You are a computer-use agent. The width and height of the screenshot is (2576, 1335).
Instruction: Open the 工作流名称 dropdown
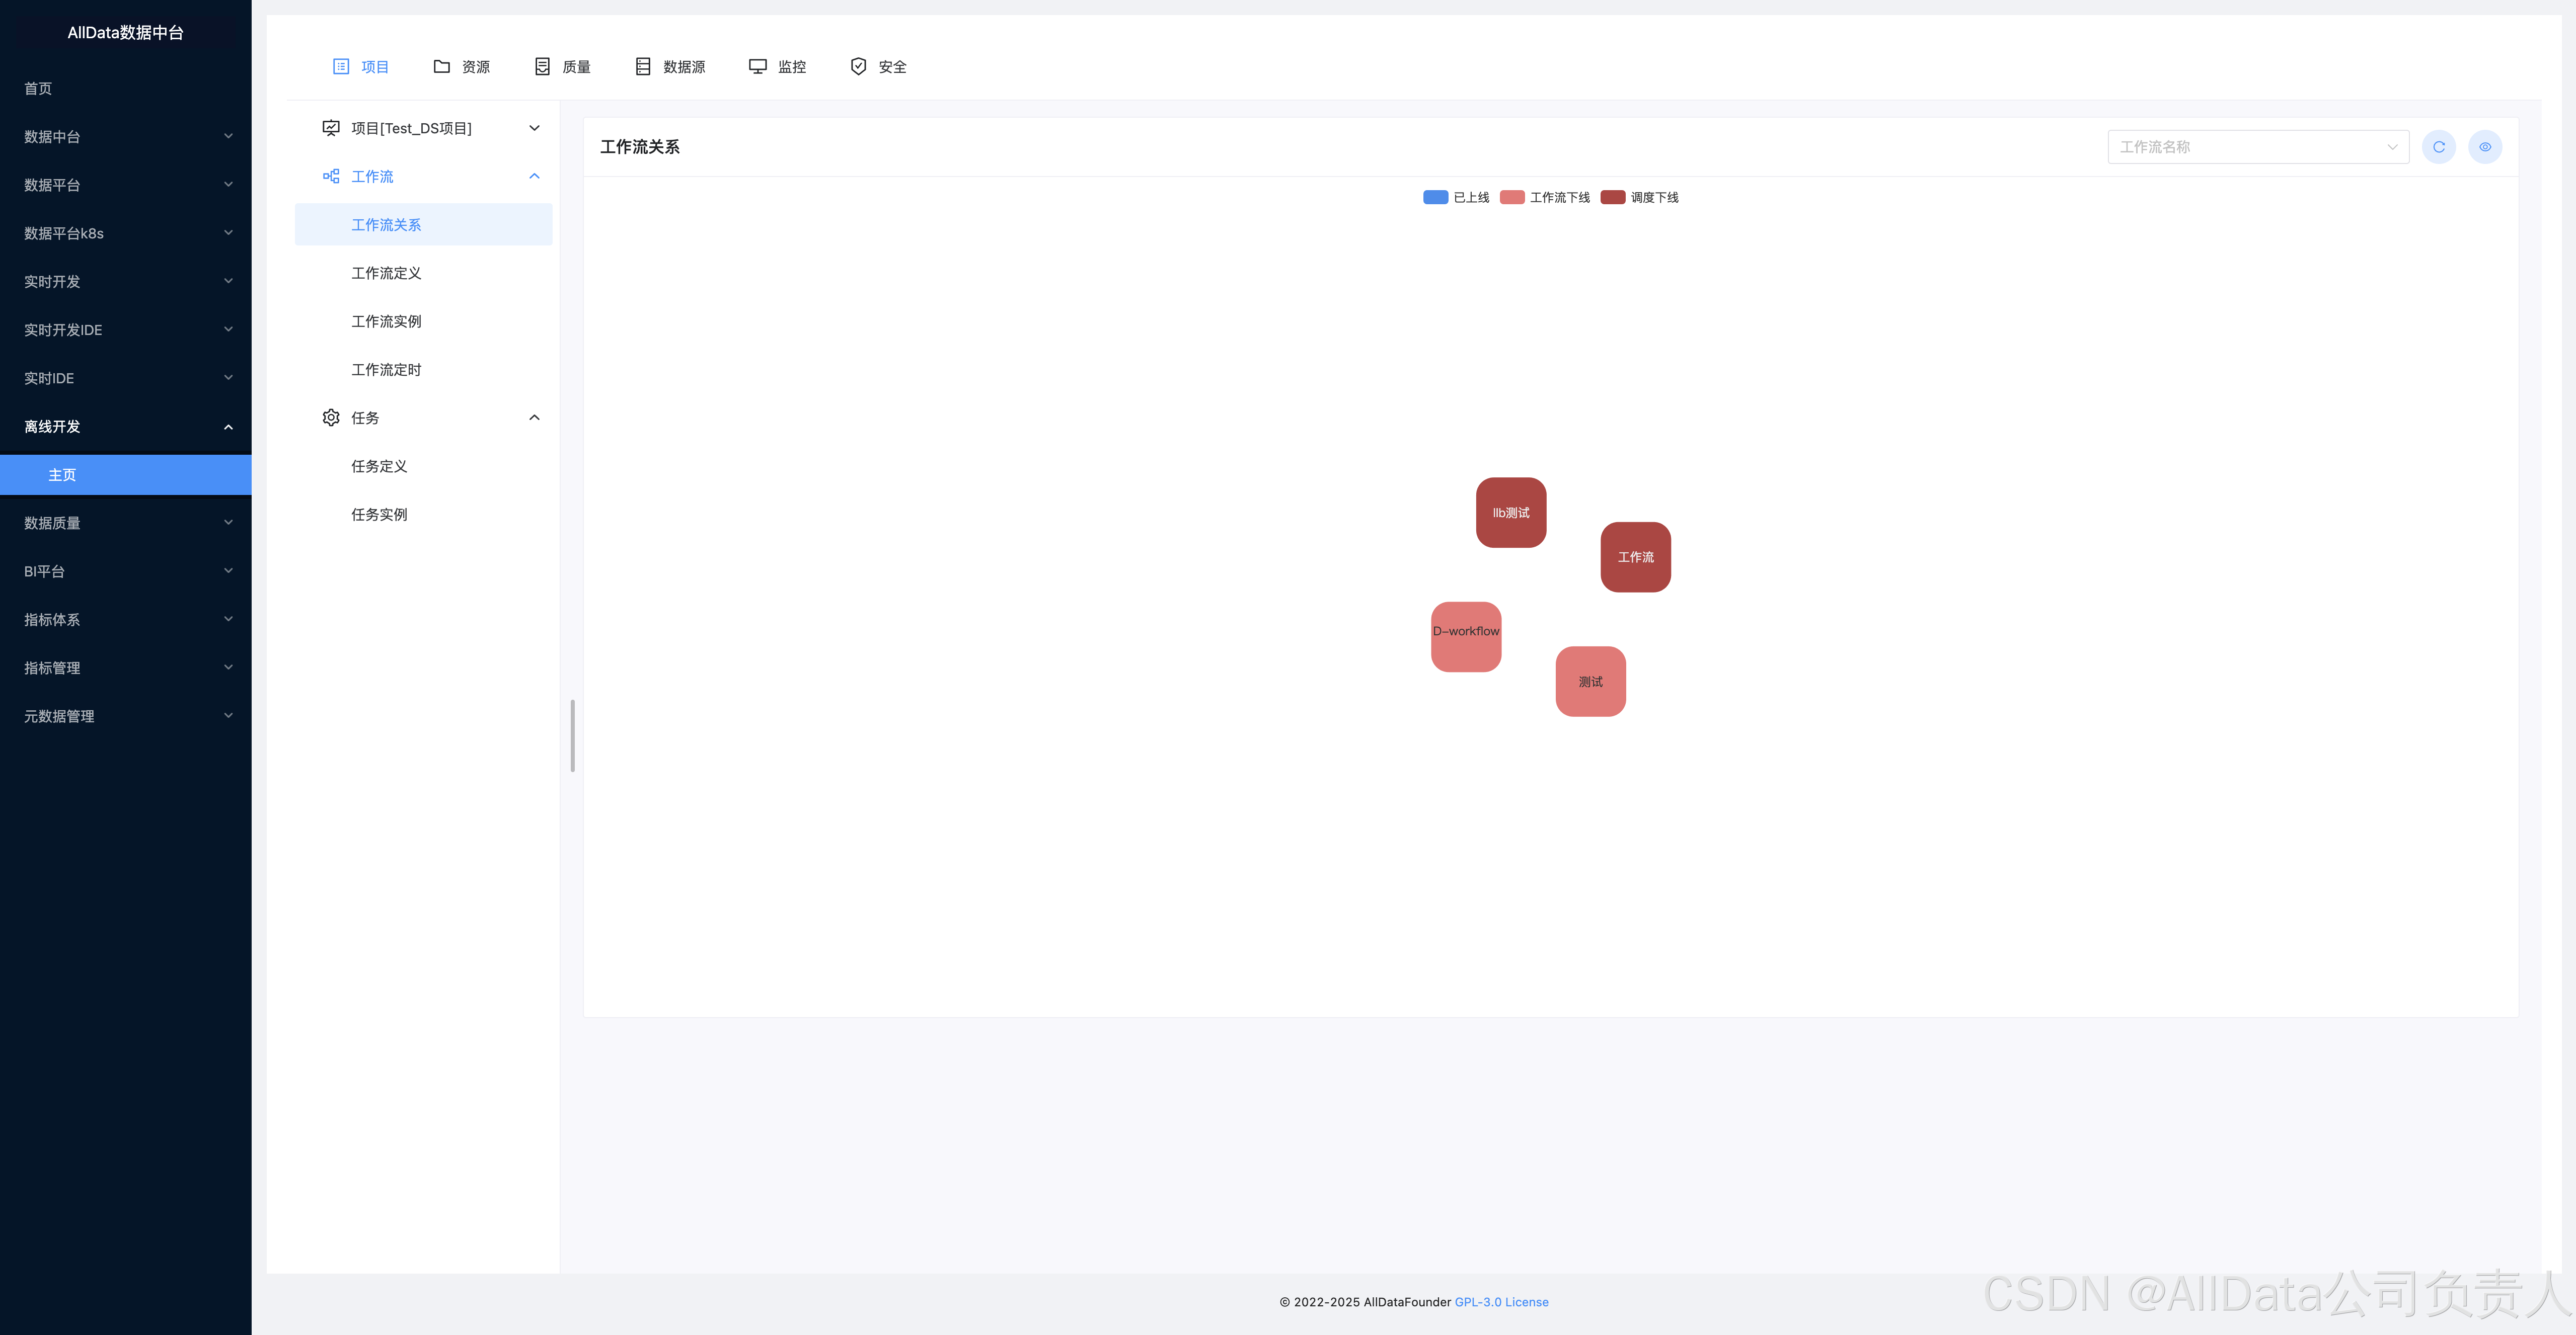[x=2257, y=147]
